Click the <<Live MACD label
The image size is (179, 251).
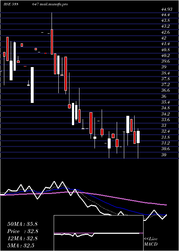coord(151,241)
